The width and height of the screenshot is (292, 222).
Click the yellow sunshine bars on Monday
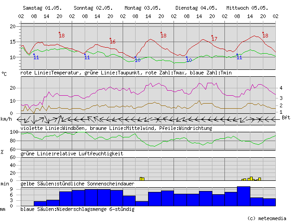[x=142, y=179]
